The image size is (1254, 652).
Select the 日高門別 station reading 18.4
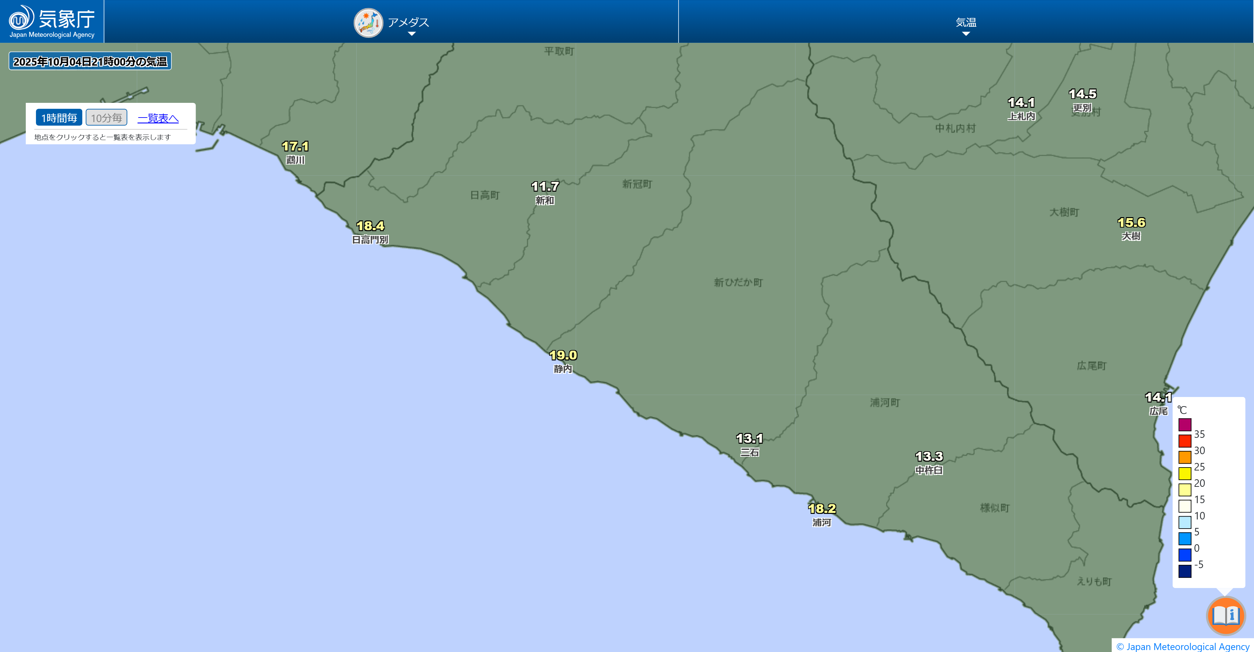[x=370, y=226]
